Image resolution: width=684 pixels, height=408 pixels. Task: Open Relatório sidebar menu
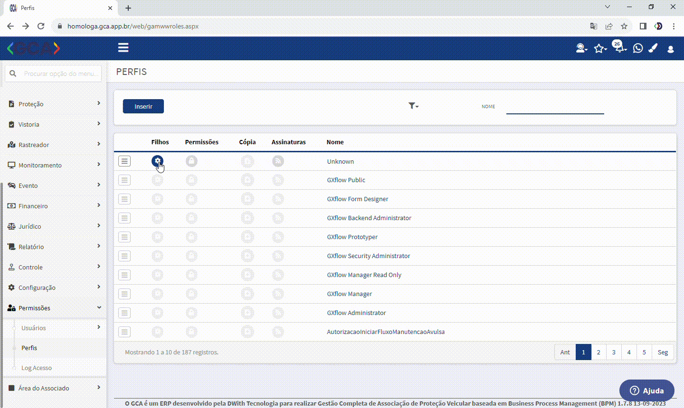[55, 247]
